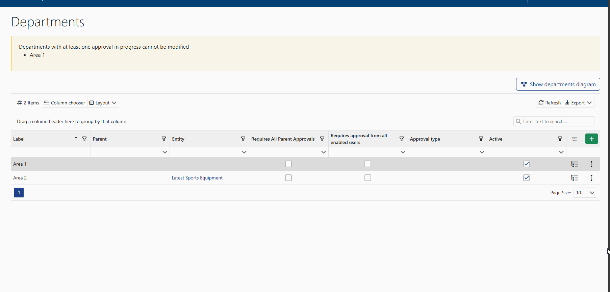Check Requires All Parent Approvals for Area 1
Viewport: 610px width, 292px height.
coord(288,164)
